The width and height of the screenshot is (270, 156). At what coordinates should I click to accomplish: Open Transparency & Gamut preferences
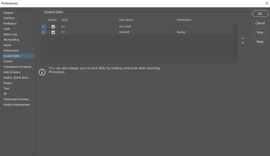point(17,67)
